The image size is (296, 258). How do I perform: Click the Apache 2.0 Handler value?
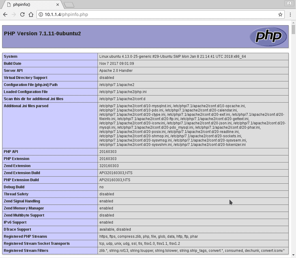pyautogui.click(x=116, y=71)
